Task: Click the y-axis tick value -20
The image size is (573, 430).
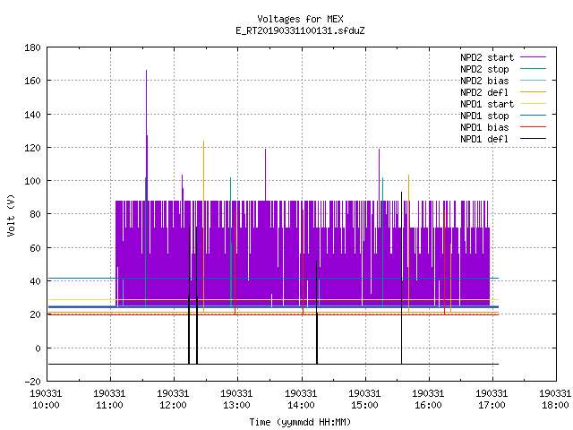Action: click(x=32, y=382)
